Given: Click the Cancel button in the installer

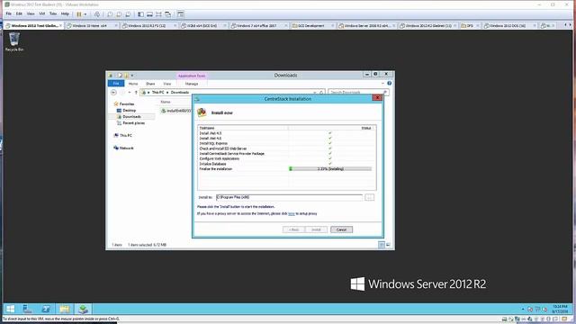Looking at the screenshot, I should (x=341, y=229).
